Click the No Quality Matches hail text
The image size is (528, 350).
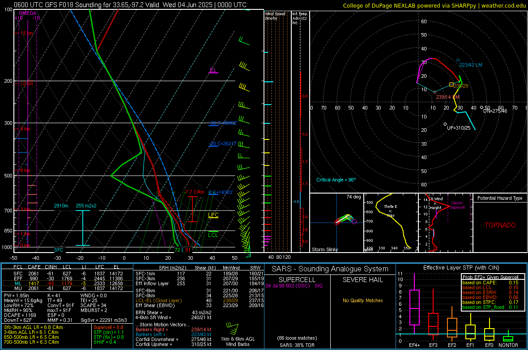tap(362, 300)
